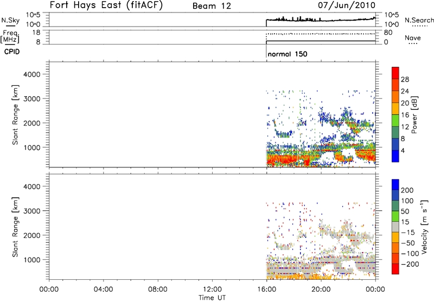This screenshot has width=434, height=301.
Task: Click the '12:00' time tick label
Action: (212, 290)
